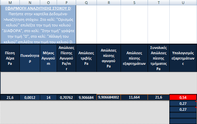Select the ΕΦΑΡΜΟΓΗ ΑΝΑΖΗΤΗΣΗΣ ΣΤΟΧΟΥ D instructions box
This screenshot has width=197, height=124.
[38, 24]
